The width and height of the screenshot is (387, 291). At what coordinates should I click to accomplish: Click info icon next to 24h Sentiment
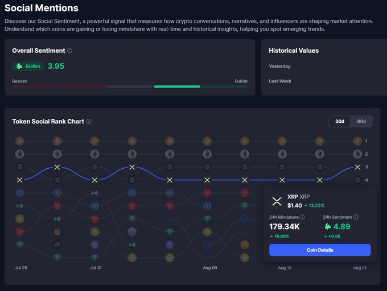tap(356, 217)
